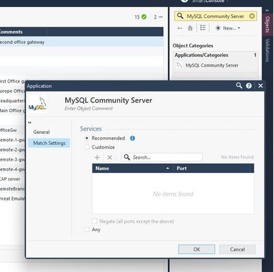Image resolution: width=274 pixels, height=272 pixels.
Task: Click the Comments column header
Action: pyautogui.click(x=23, y=32)
